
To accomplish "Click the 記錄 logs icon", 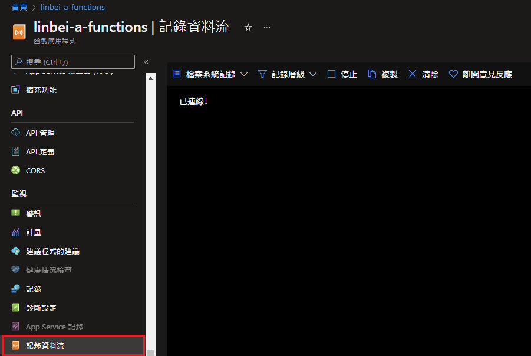I will pyautogui.click(x=15, y=289).
